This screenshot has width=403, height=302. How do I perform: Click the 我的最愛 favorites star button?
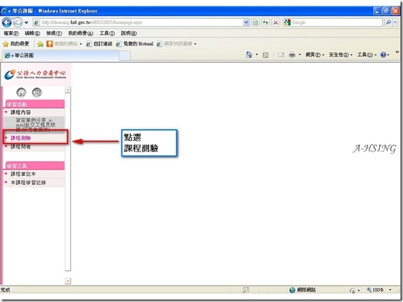click(16, 44)
